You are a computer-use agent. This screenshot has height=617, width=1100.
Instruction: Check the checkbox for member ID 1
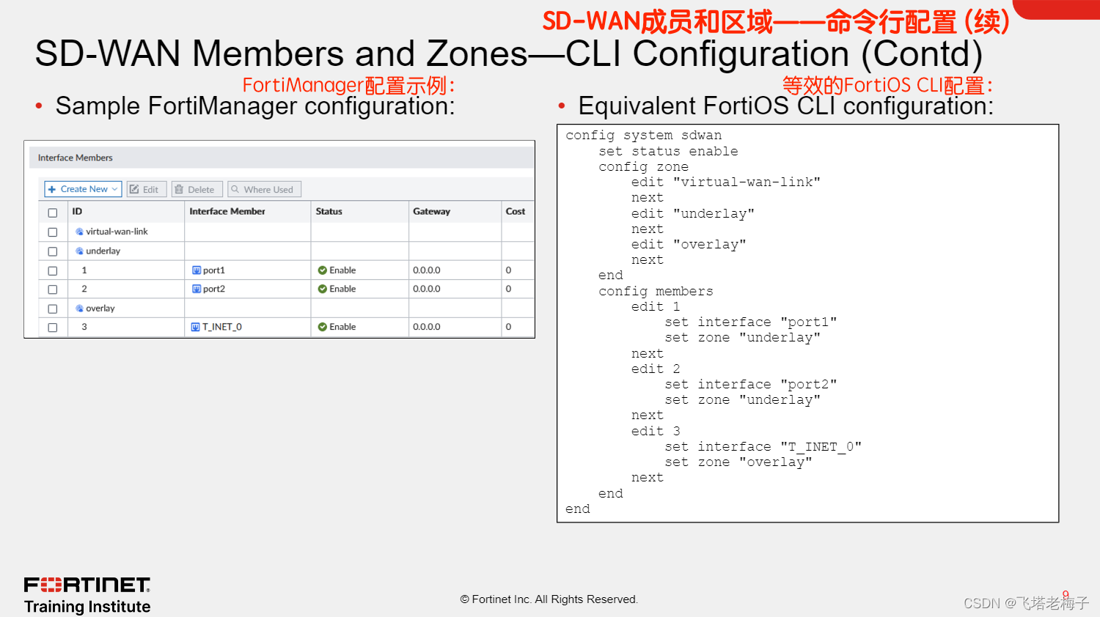coord(52,270)
